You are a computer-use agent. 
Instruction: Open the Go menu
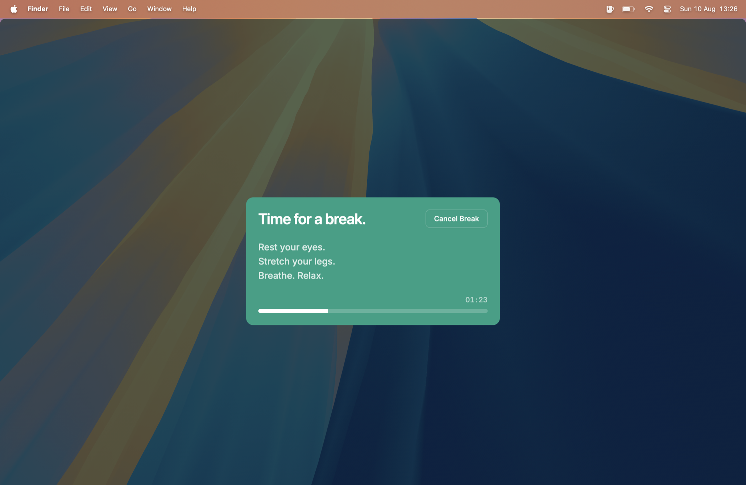point(132,9)
